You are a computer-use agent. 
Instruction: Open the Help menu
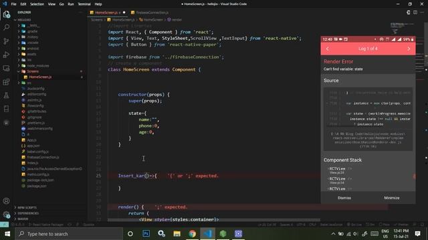pos(98,4)
